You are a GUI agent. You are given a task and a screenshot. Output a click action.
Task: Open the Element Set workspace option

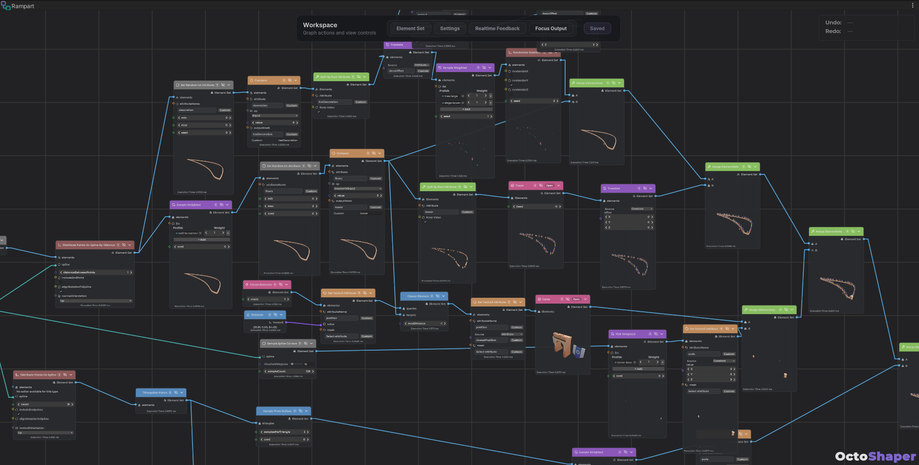pyautogui.click(x=411, y=28)
